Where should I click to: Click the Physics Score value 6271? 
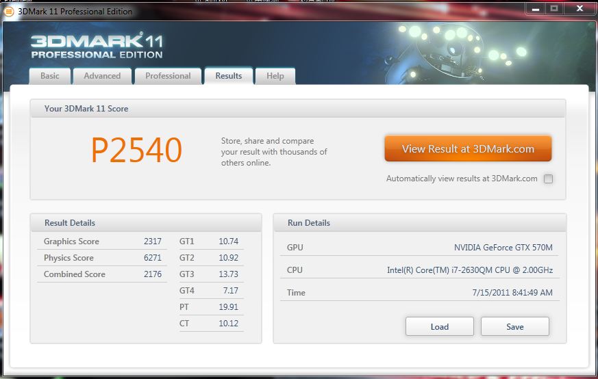click(x=153, y=257)
